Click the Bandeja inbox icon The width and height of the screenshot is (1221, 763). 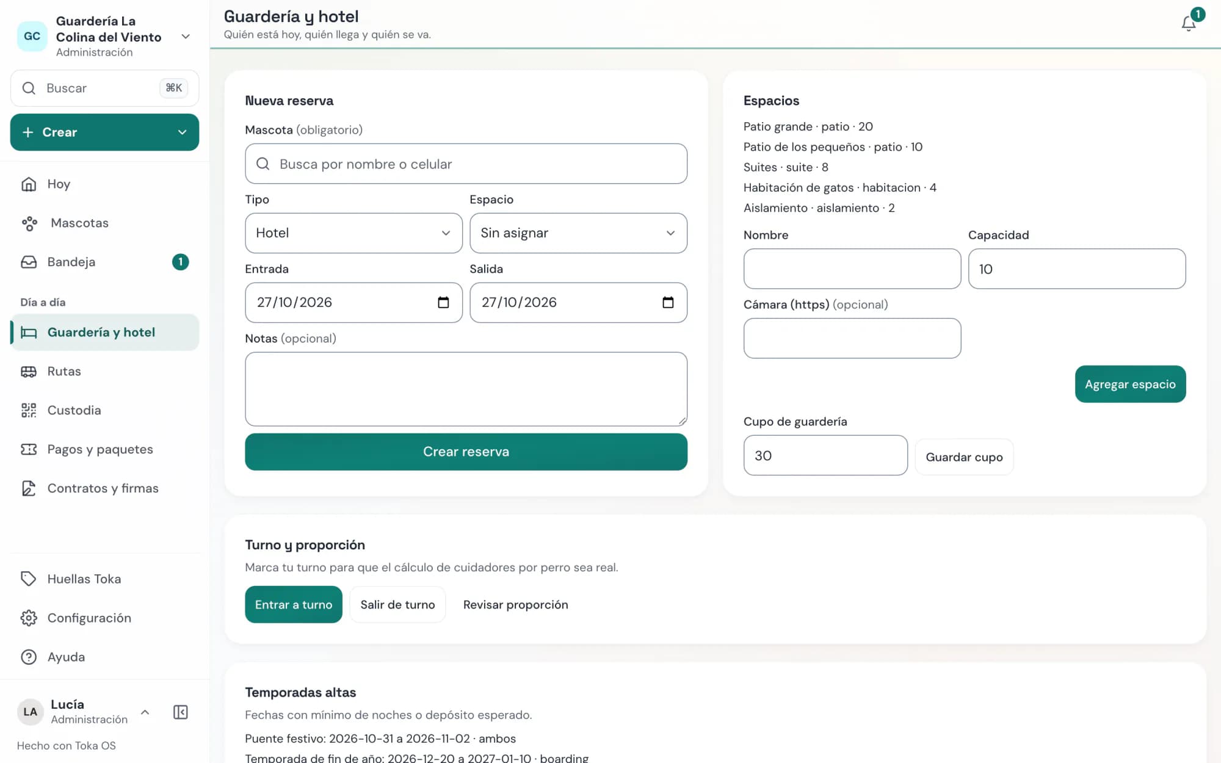(29, 262)
